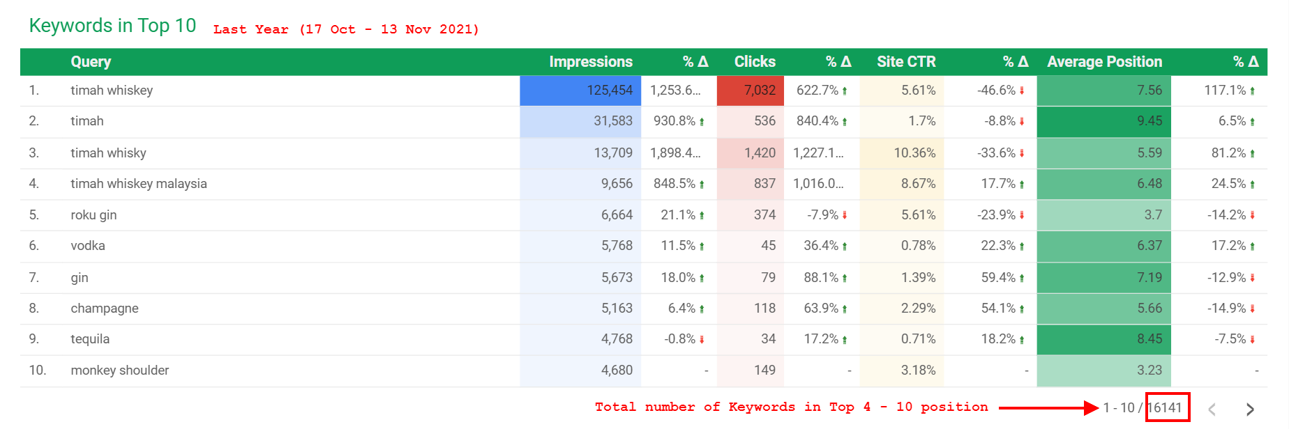The width and height of the screenshot is (1289, 429).
Task: Click position change -14.2%
Action: [x=1227, y=215]
